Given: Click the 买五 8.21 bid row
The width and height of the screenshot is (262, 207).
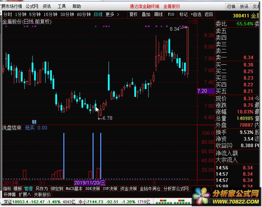Looking at the screenshot, I should click(237, 91).
